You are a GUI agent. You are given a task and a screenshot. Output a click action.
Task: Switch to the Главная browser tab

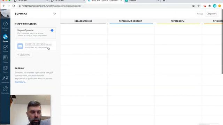click(x=142, y=1)
